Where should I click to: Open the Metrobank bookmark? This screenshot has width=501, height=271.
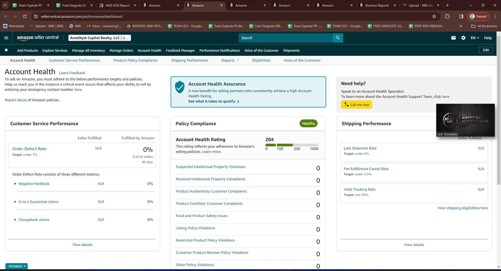click(14, 26)
